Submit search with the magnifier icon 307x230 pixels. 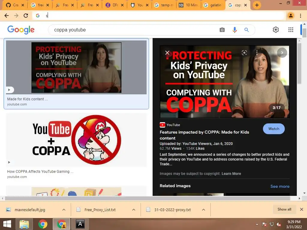pos(246,30)
